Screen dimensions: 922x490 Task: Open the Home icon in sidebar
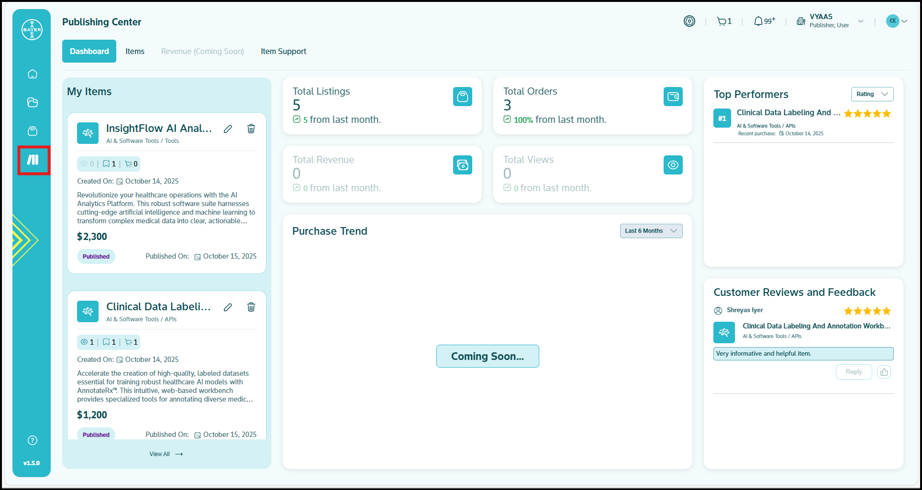pos(33,74)
